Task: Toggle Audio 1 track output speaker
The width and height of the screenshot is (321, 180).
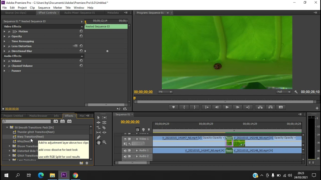Action: (x=125, y=150)
